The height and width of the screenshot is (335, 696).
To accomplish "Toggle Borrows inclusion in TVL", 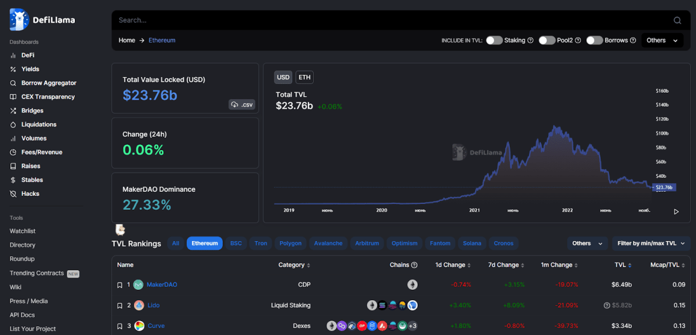I will [x=594, y=41].
